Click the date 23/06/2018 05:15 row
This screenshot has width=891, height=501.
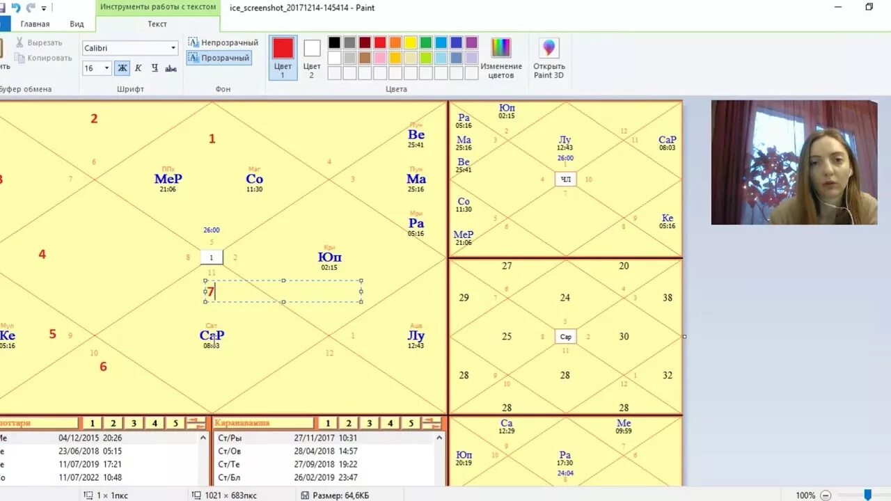[101, 451]
